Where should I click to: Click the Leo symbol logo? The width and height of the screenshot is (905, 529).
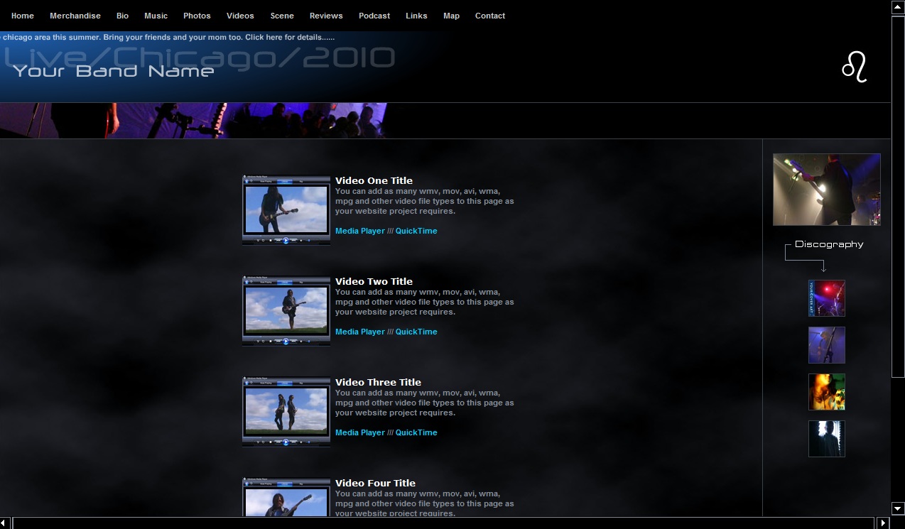pyautogui.click(x=854, y=67)
